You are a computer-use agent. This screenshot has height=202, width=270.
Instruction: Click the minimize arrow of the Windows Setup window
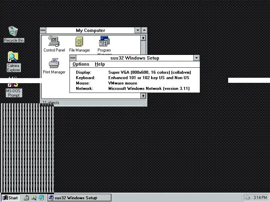tap(196, 58)
